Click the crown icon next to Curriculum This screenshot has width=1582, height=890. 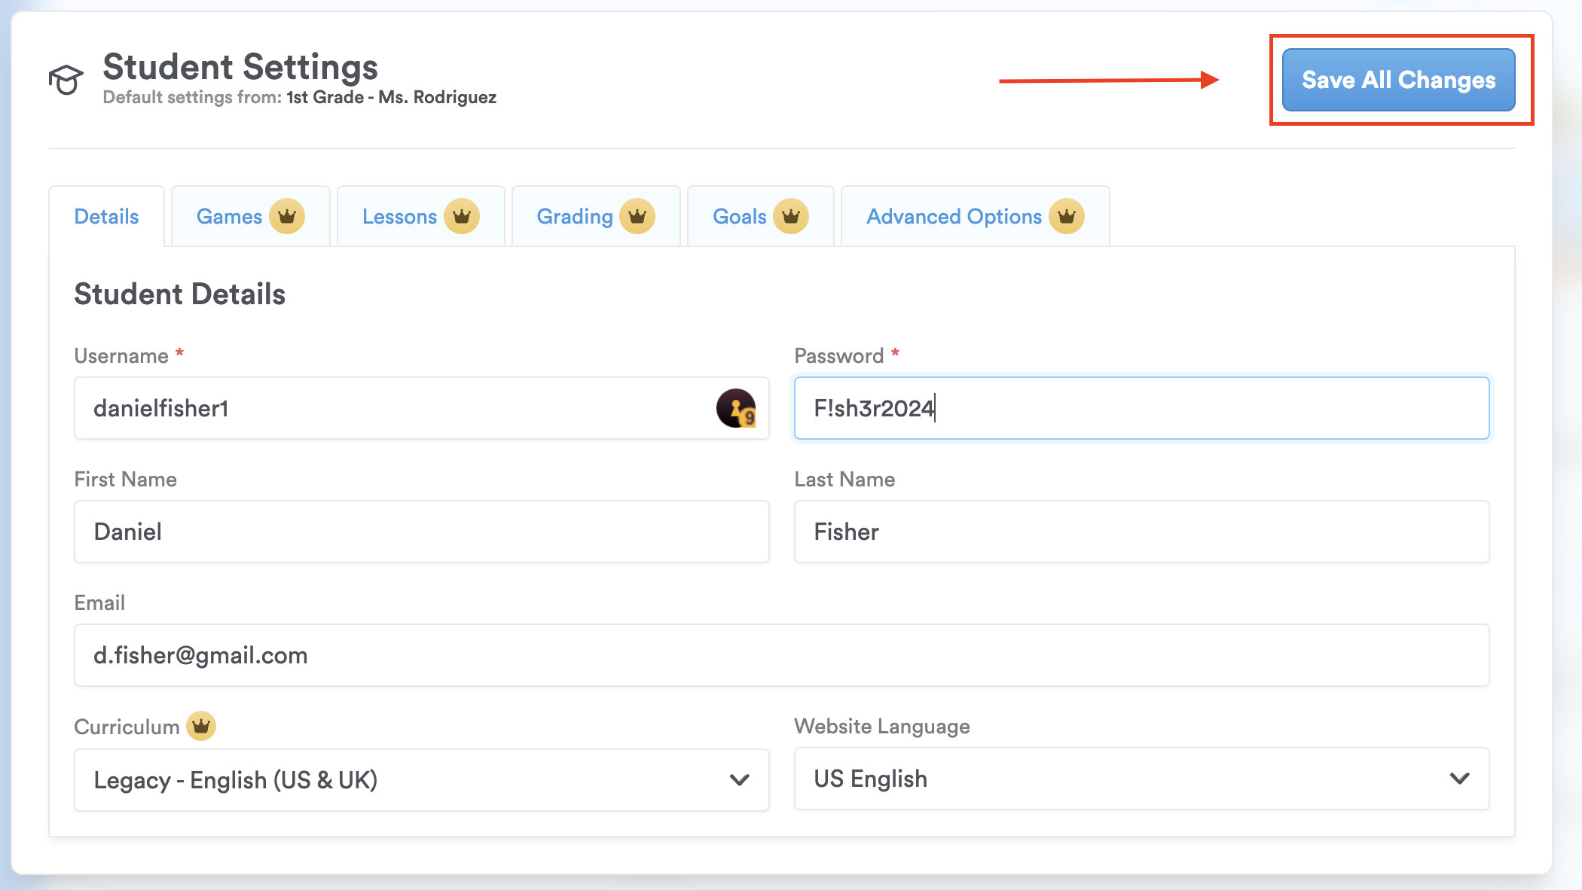click(201, 726)
